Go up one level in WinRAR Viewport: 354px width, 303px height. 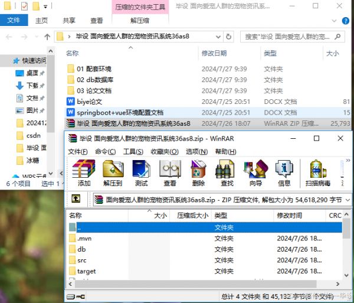76,199
